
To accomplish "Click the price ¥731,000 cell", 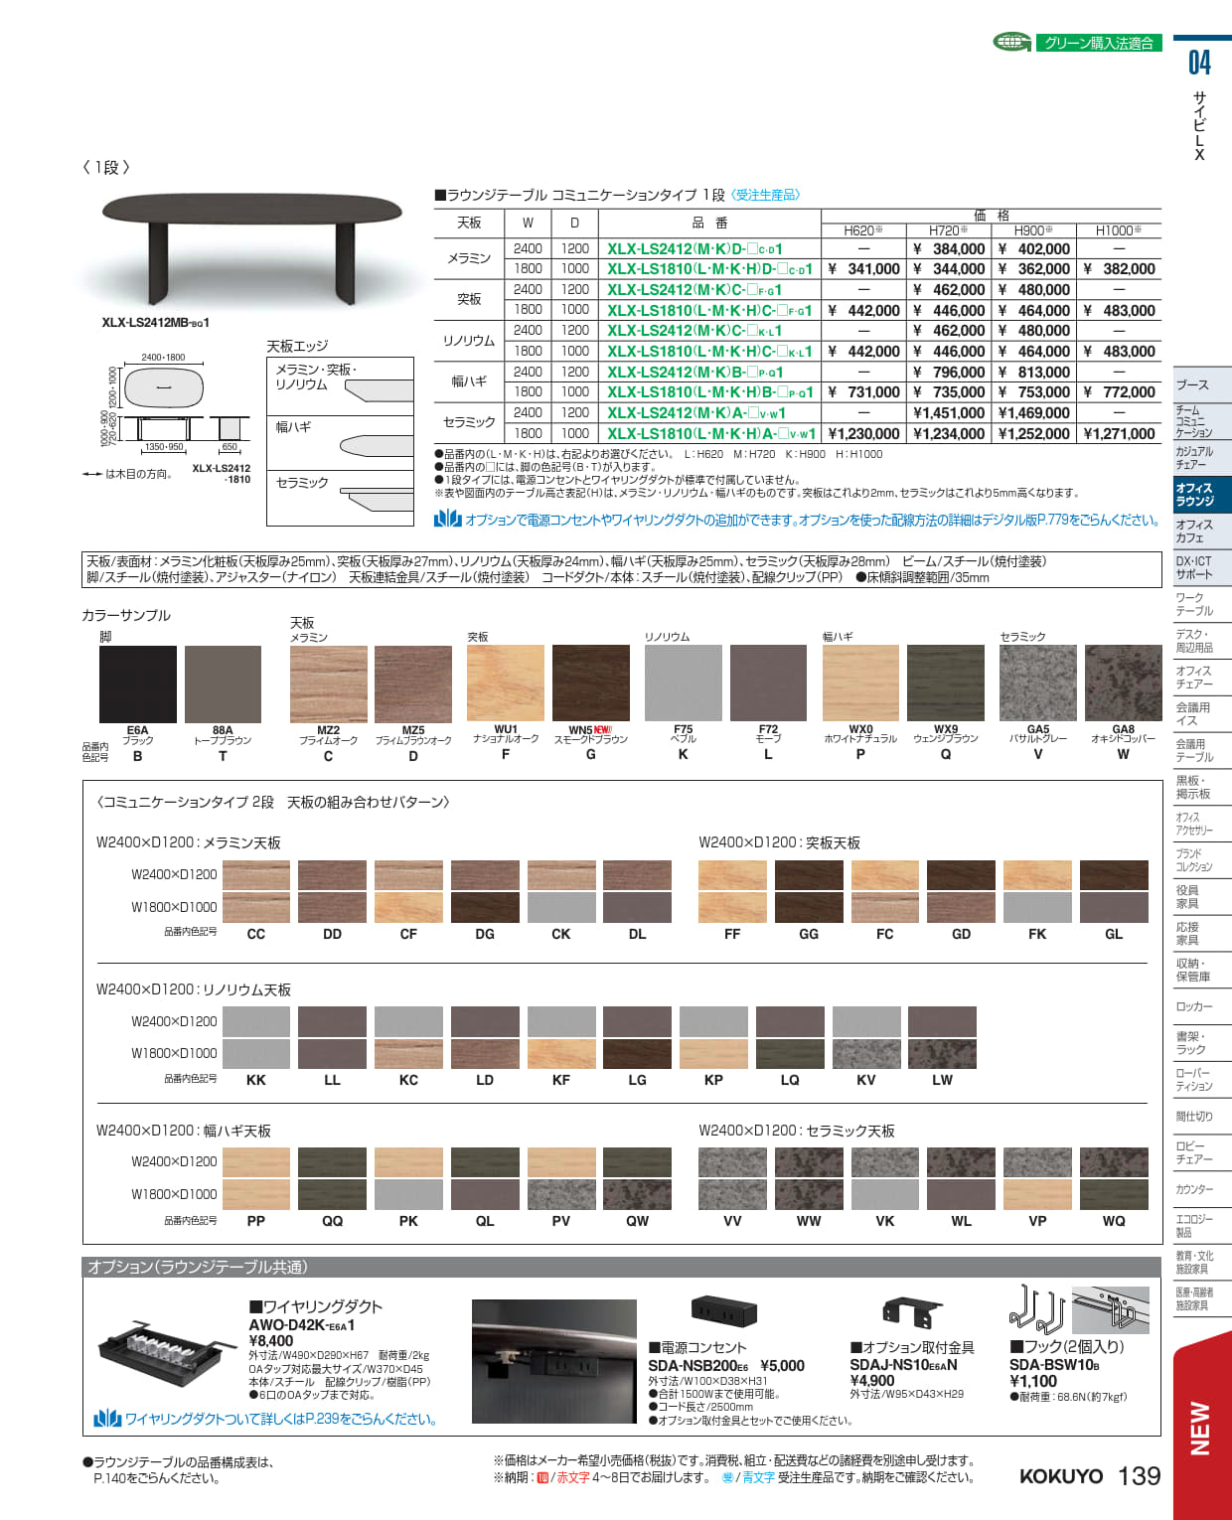I will pos(863,392).
